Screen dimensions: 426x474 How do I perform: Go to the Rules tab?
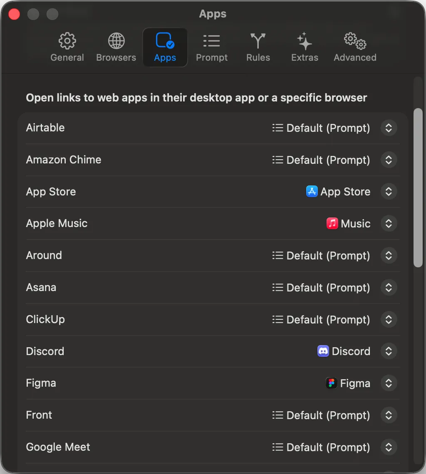point(258,47)
